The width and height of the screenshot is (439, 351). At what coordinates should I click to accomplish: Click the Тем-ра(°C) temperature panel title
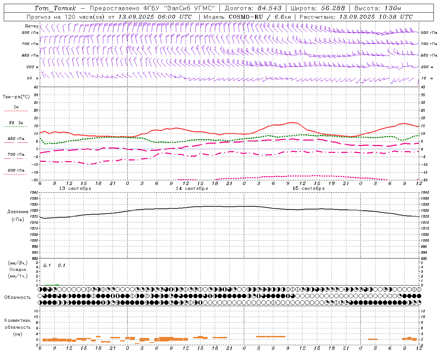[x=16, y=97]
